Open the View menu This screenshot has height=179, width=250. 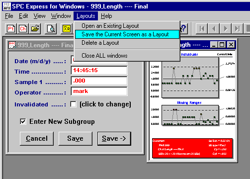tap(39, 16)
